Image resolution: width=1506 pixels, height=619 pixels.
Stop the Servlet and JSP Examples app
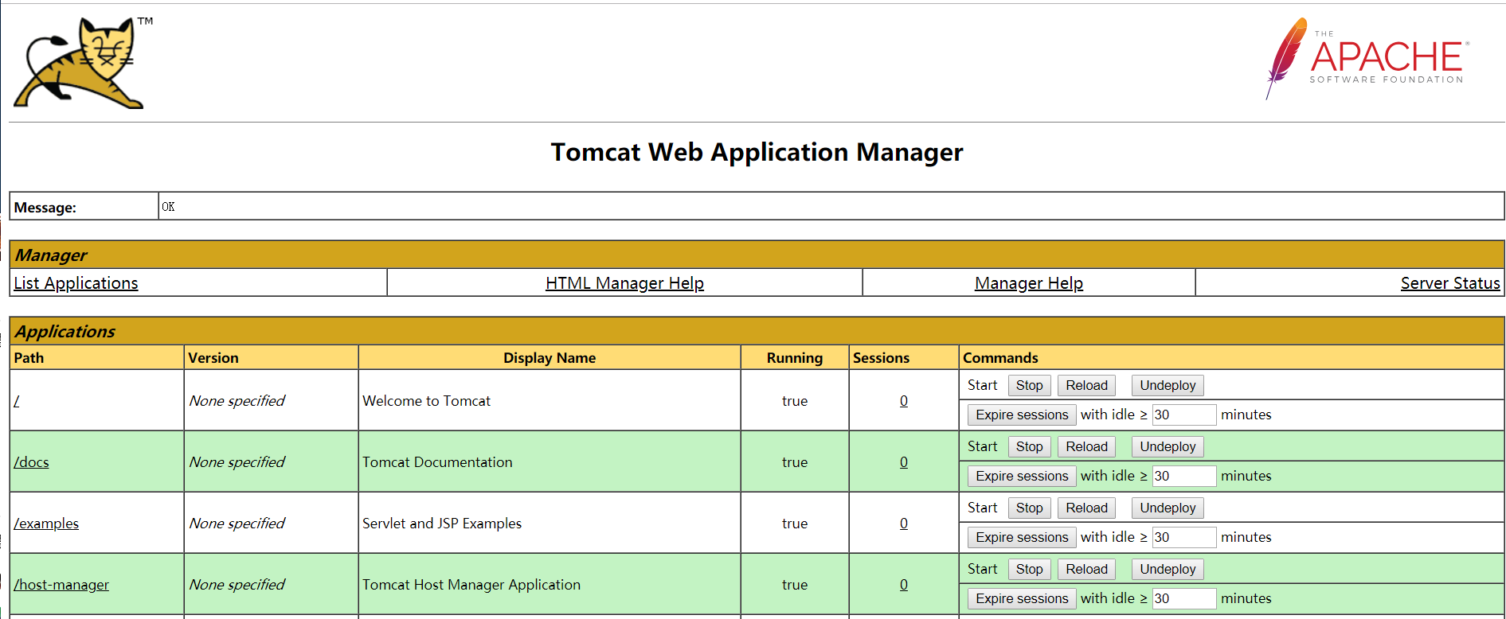point(1029,508)
